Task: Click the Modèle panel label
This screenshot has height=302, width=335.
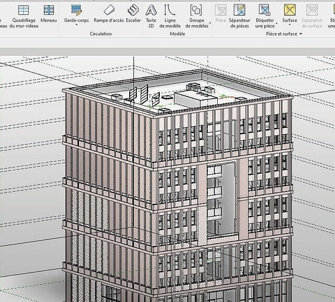Action: pos(178,34)
